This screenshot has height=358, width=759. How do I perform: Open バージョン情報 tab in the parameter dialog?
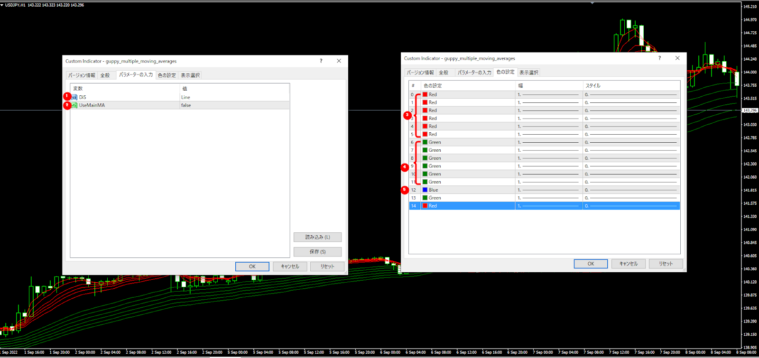pyautogui.click(x=82, y=75)
